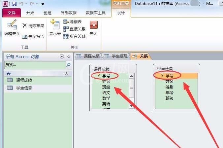Save the database with the floppy disk icon
Viewport: 223px width, 148px height.
pyautogui.click(x=14, y=4)
